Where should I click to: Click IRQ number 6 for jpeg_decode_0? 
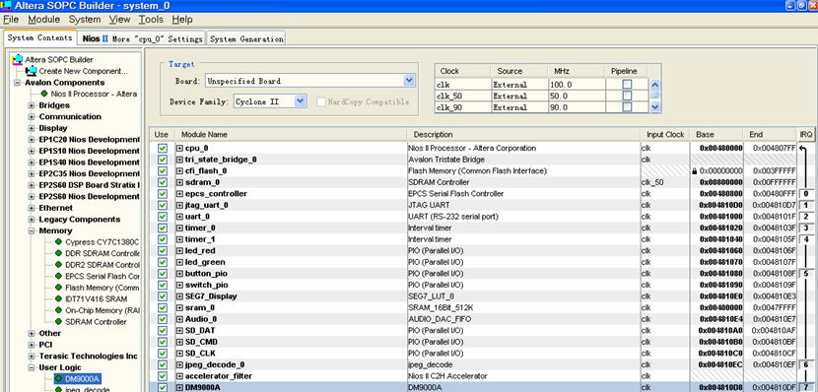click(806, 364)
